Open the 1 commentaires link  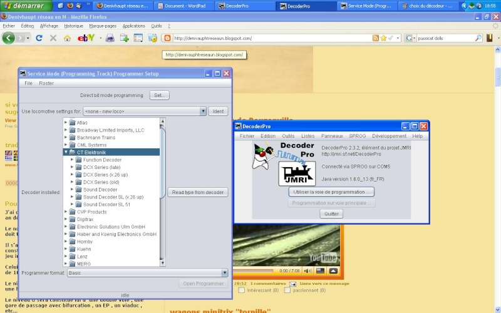(x=268, y=284)
